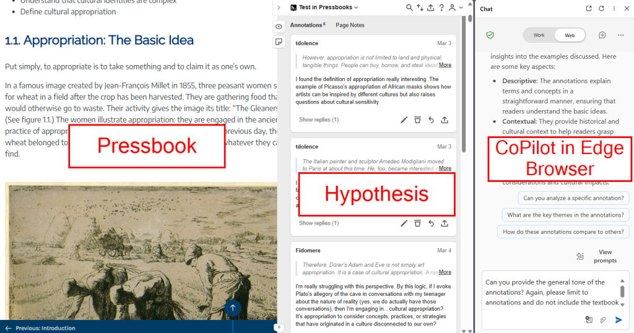Select the Fidomere username
Image resolution: width=634 pixels, height=333 pixels.
pos(308,251)
